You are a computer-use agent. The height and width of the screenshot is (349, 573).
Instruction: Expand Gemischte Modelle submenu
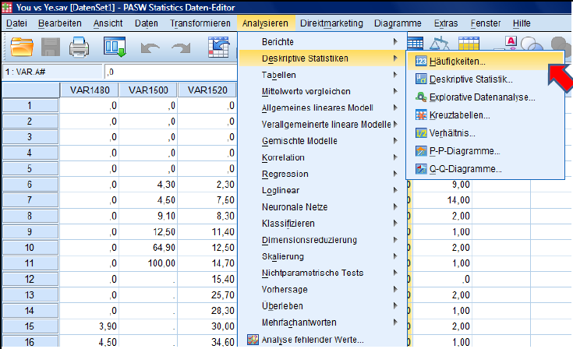point(323,141)
